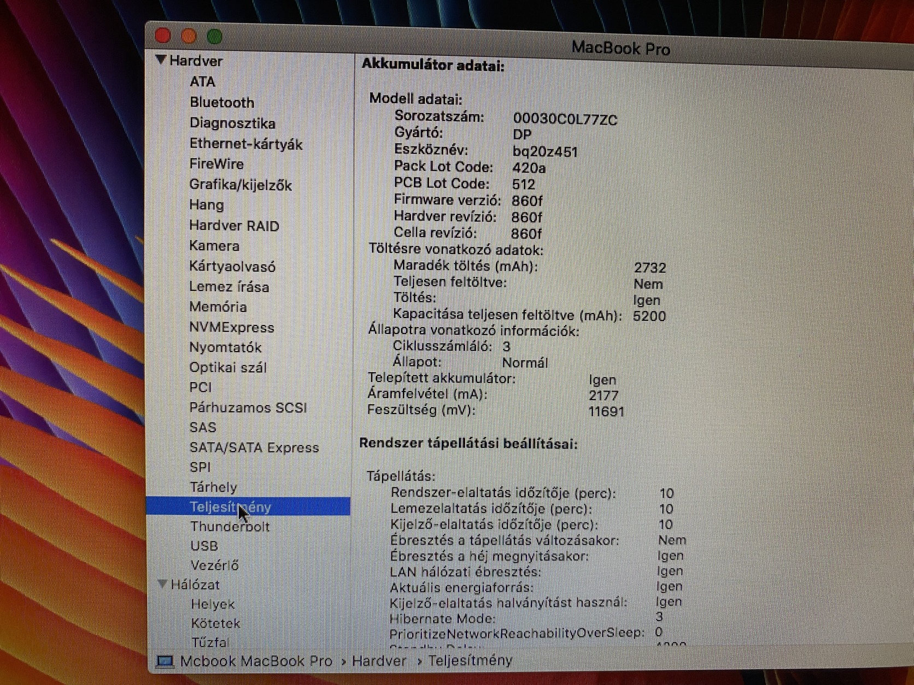Collapse the Hálózat section triangle
Image resolution: width=914 pixels, height=685 pixels.
[162, 584]
